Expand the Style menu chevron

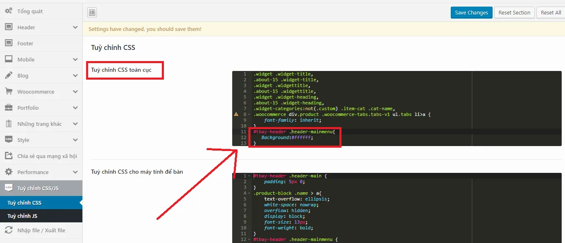[75, 140]
